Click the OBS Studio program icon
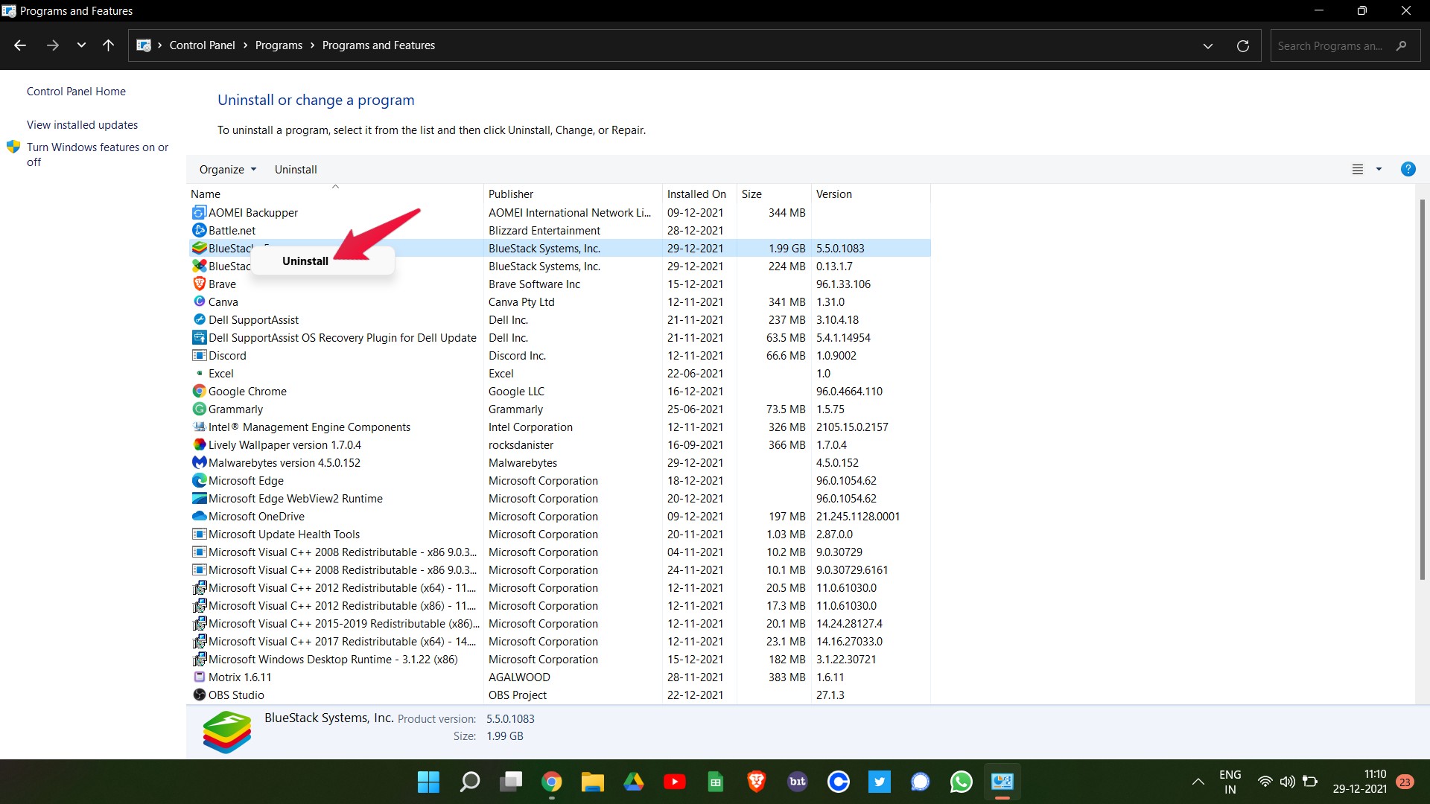 coord(199,695)
